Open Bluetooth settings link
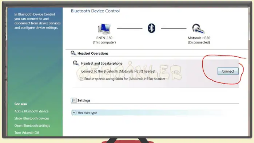Image resolution: width=254 pixels, height=143 pixels. pos(32,125)
